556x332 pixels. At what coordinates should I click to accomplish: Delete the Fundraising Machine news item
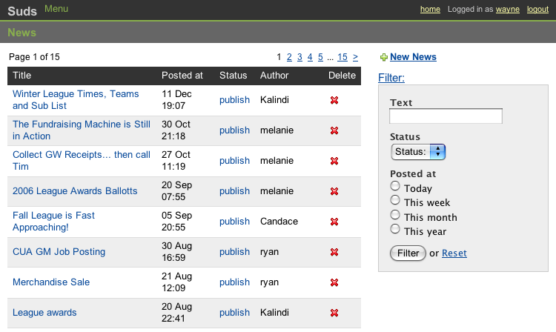click(x=334, y=130)
